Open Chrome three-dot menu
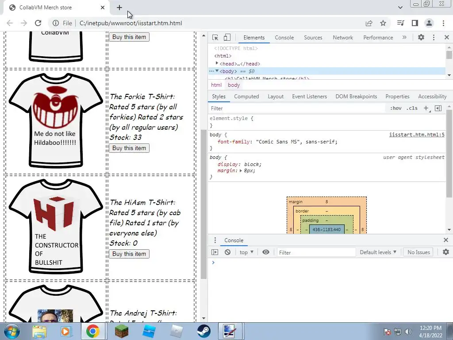The width and height of the screenshot is (453, 340). pos(443,23)
